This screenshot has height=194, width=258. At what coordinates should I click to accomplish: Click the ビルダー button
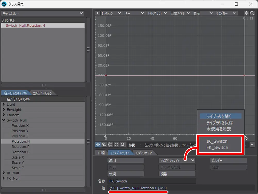228,160
